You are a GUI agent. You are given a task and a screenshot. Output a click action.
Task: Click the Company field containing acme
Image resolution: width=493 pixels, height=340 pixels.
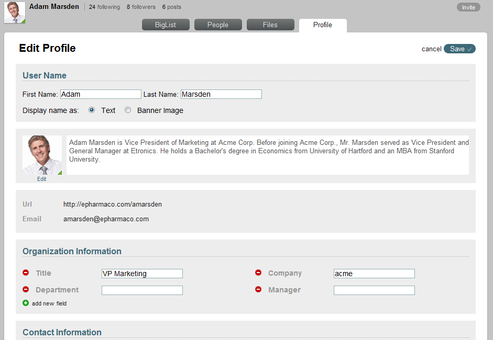374,273
